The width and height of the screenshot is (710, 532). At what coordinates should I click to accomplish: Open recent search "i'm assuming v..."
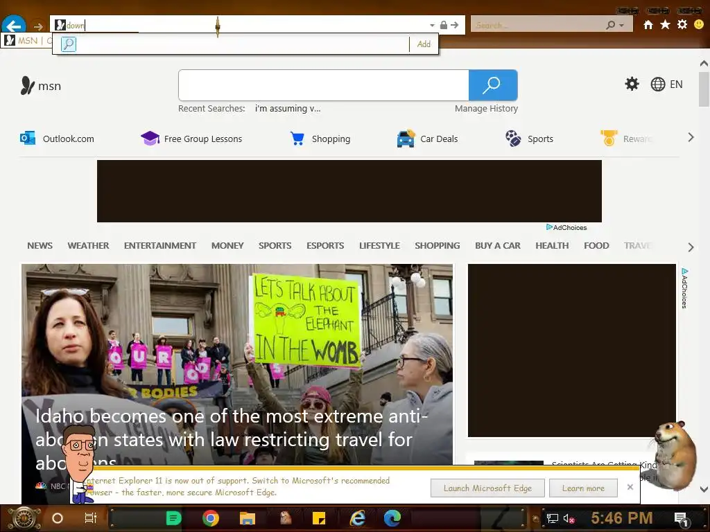(x=288, y=109)
